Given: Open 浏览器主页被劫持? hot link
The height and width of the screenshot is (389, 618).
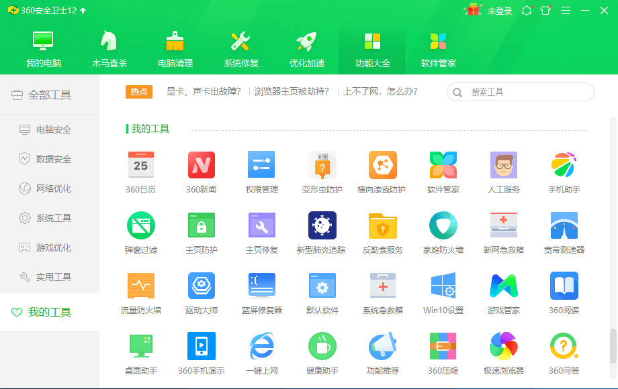Looking at the screenshot, I should pos(292,92).
